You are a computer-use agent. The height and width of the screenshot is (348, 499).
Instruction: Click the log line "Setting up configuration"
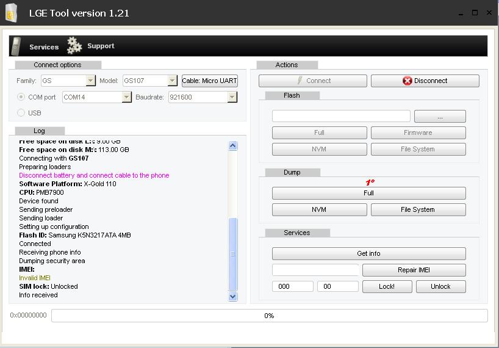pos(54,227)
